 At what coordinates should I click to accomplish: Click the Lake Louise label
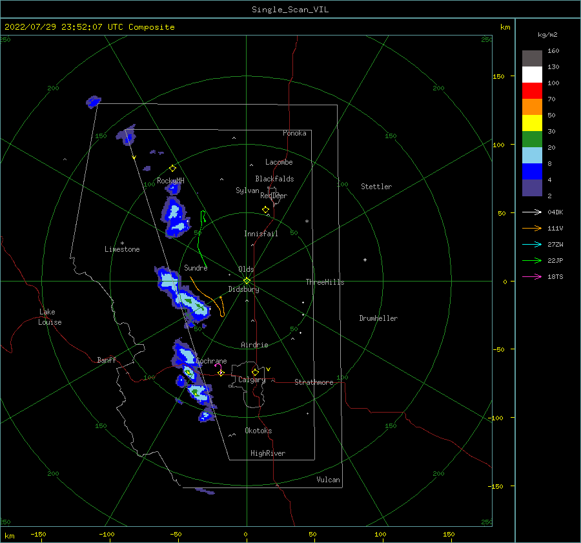coord(50,317)
